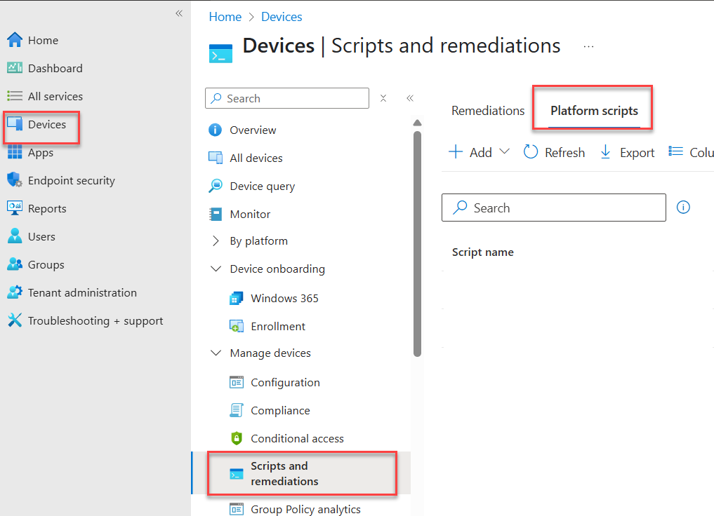Viewport: 714px width, 516px height.
Task: Click the submenu vertical scrollbar
Action: tap(417, 244)
